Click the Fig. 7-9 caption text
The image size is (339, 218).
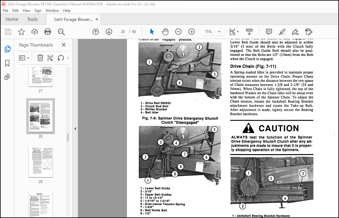[x=180, y=120]
